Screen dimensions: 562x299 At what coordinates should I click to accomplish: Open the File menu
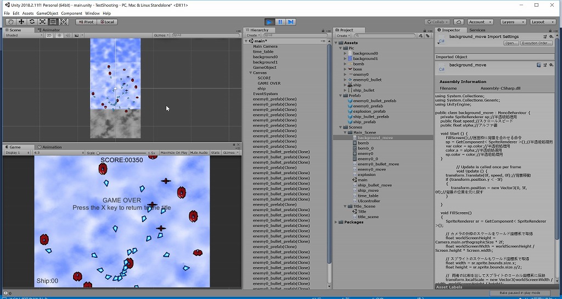click(7, 13)
